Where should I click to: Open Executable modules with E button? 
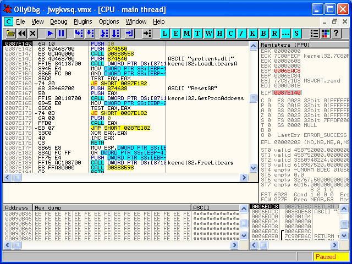tap(175, 34)
